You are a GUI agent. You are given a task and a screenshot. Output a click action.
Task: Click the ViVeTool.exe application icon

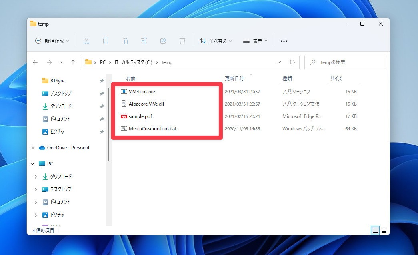pos(124,91)
